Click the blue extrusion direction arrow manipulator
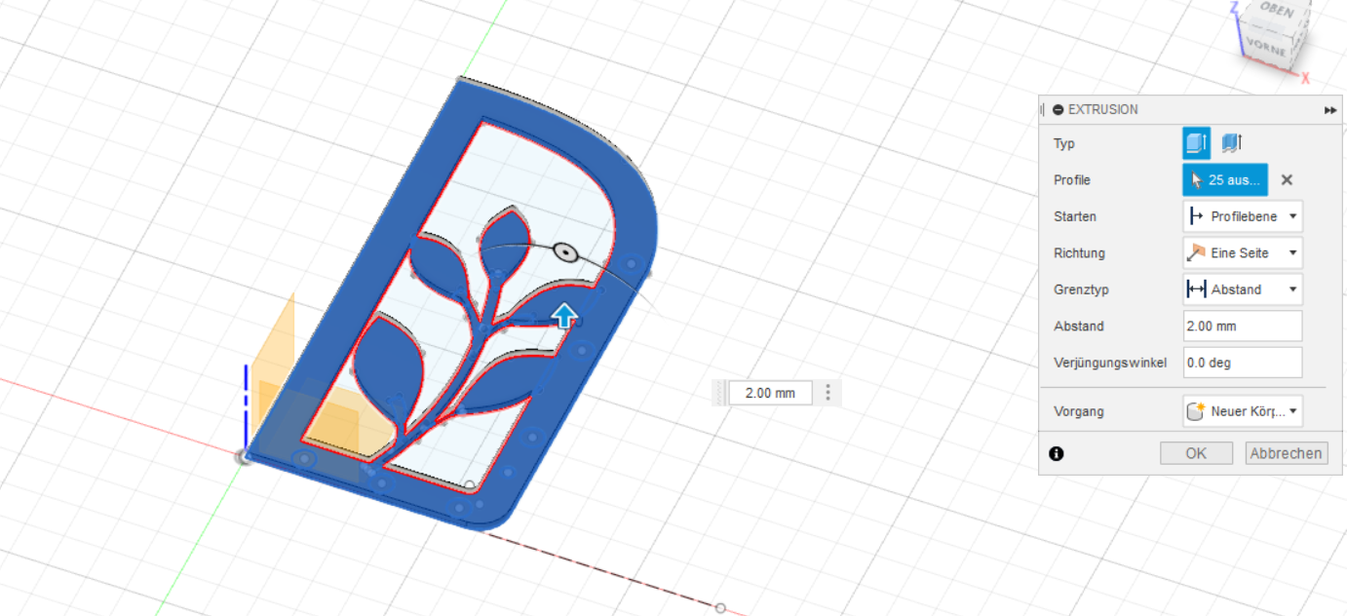Viewport: 1347px width, 616px height. tap(565, 314)
